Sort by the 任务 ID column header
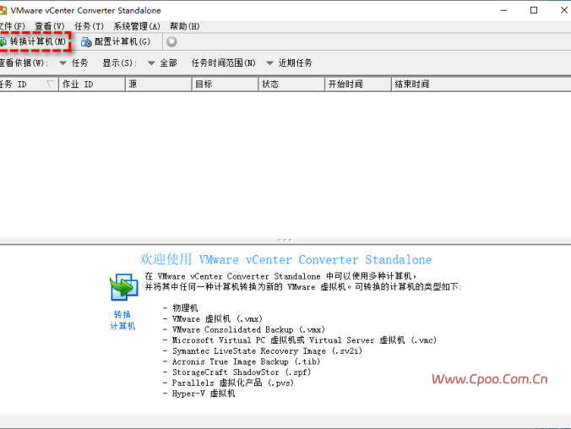 click(29, 84)
